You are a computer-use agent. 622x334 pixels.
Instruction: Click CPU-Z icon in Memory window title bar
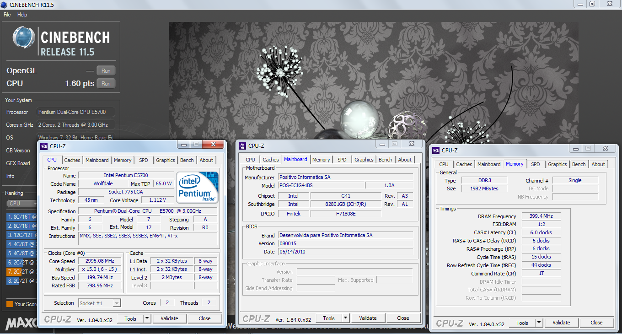(436, 150)
